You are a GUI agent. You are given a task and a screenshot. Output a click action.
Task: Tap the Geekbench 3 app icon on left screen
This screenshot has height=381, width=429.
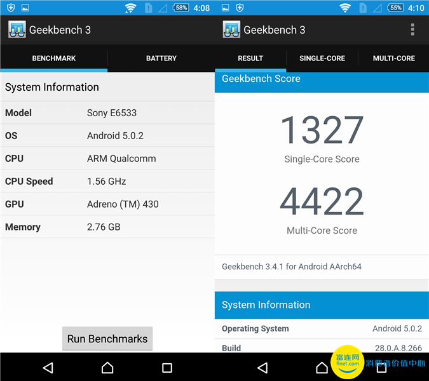17,29
